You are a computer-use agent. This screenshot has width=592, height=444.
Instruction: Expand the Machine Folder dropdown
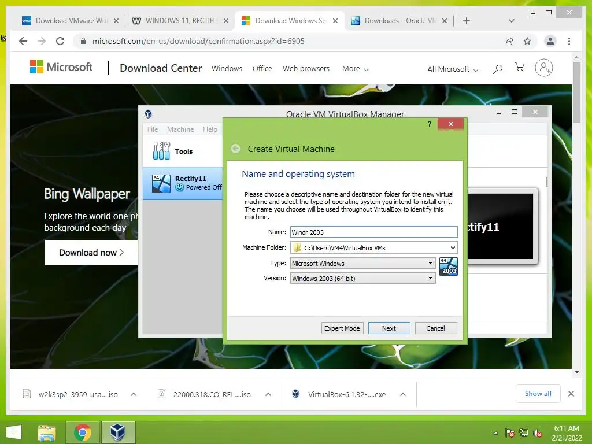[x=453, y=248]
